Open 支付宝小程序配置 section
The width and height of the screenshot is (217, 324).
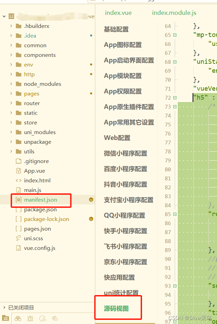coord(129,200)
